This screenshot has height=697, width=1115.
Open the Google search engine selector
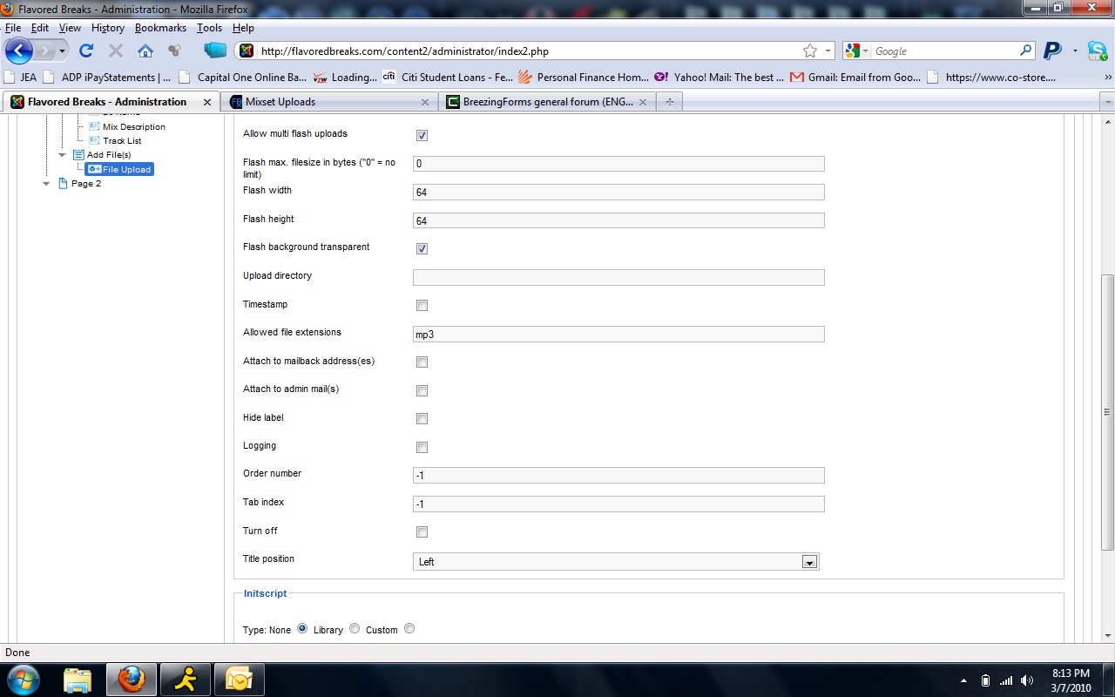pyautogui.click(x=857, y=51)
